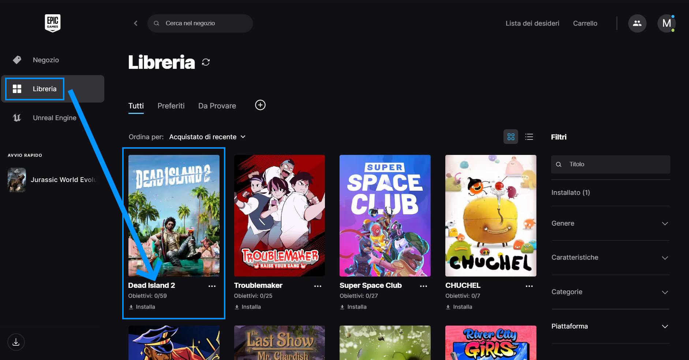Click the Unreal Engine logo icon
This screenshot has width=689, height=360.
point(17,118)
